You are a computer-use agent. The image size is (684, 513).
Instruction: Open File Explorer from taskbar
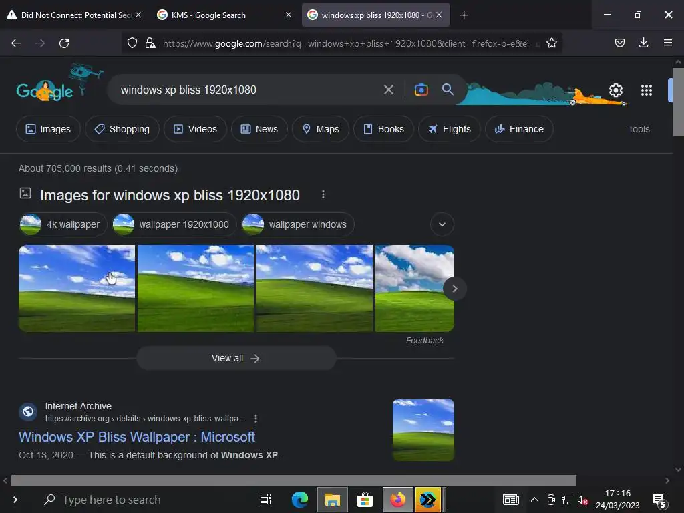pos(333,500)
